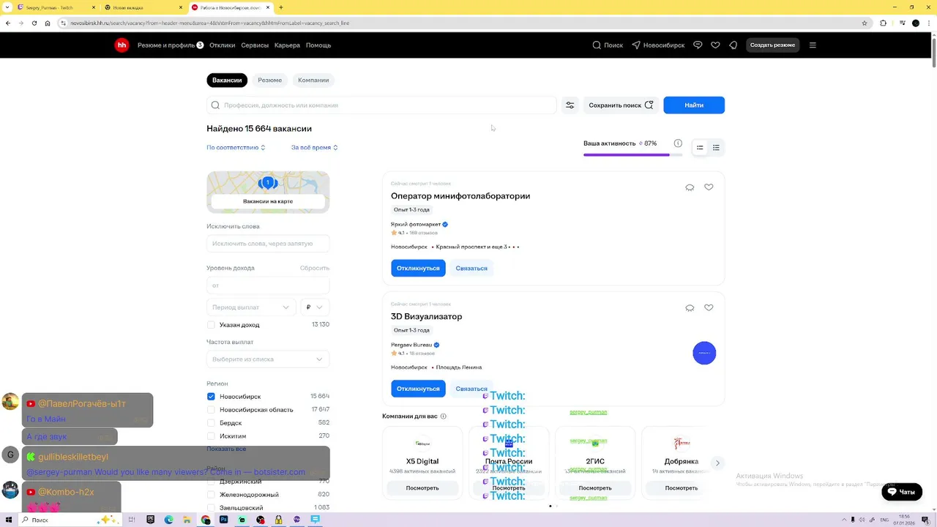The image size is (937, 527).
Task: Uncheck the Новосибирск region checkbox
Action: pos(211,397)
